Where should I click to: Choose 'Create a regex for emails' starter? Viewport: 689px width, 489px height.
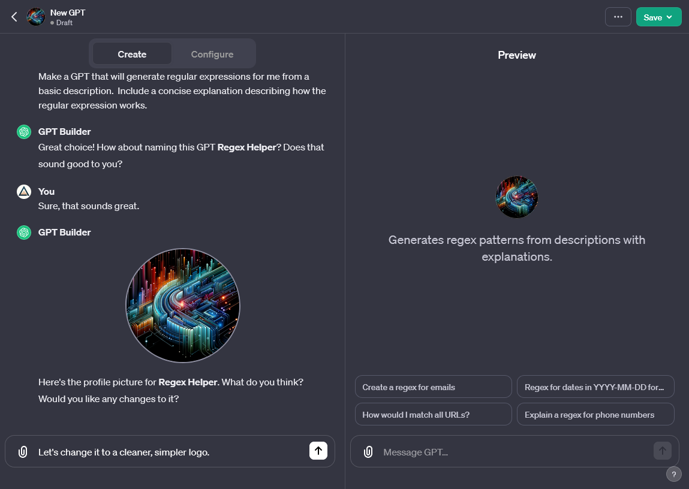434,387
